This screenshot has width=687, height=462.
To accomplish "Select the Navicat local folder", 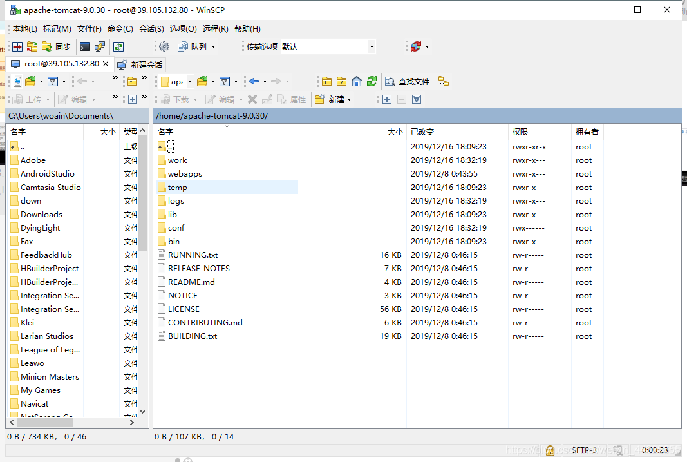I will point(35,404).
